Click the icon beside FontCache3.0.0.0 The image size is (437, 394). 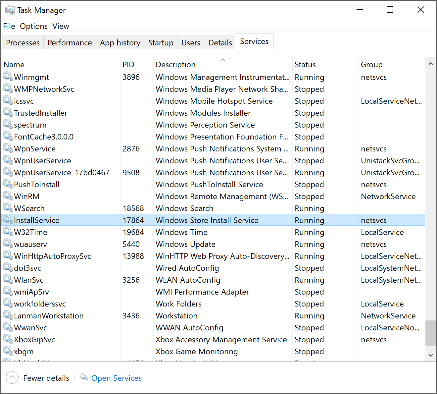[8, 136]
